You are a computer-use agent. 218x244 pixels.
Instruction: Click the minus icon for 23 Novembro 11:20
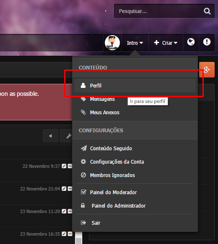[70, 211]
